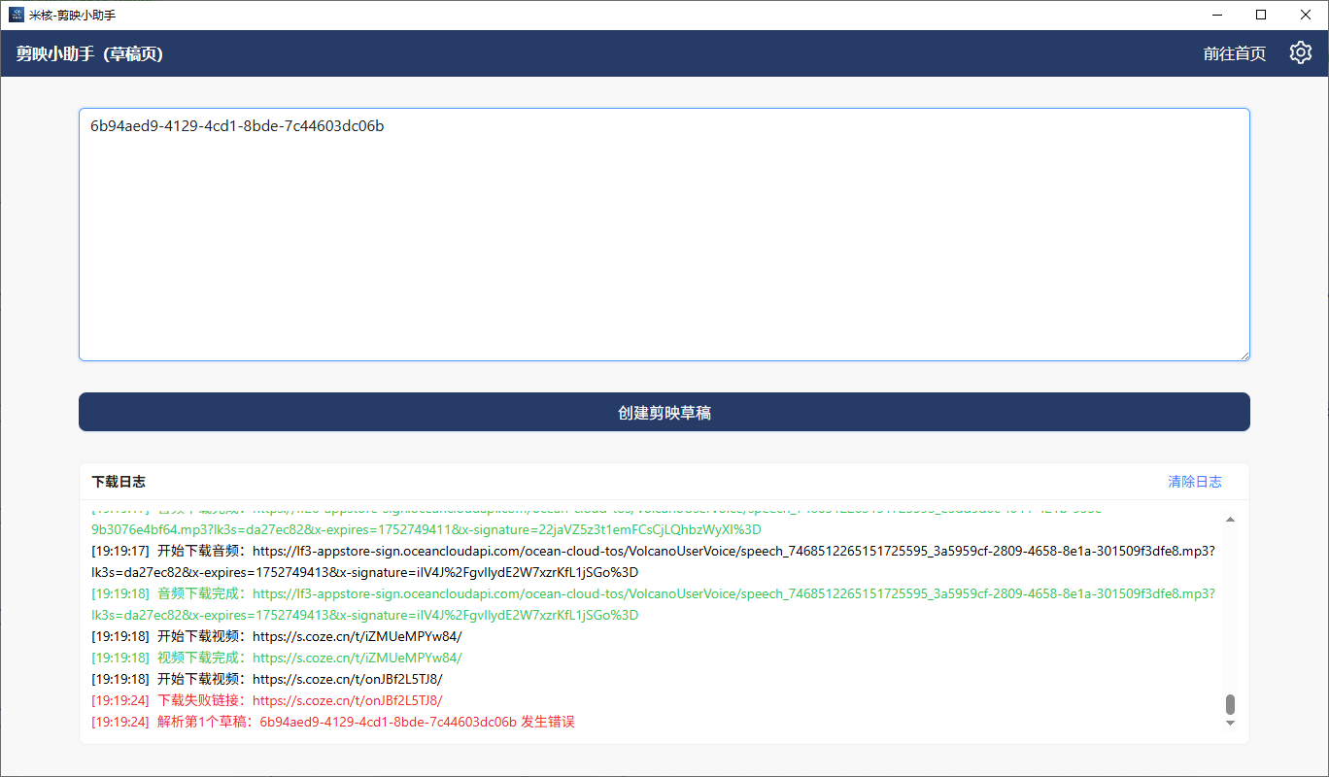Click the log scrollbar down arrow

tap(1230, 723)
